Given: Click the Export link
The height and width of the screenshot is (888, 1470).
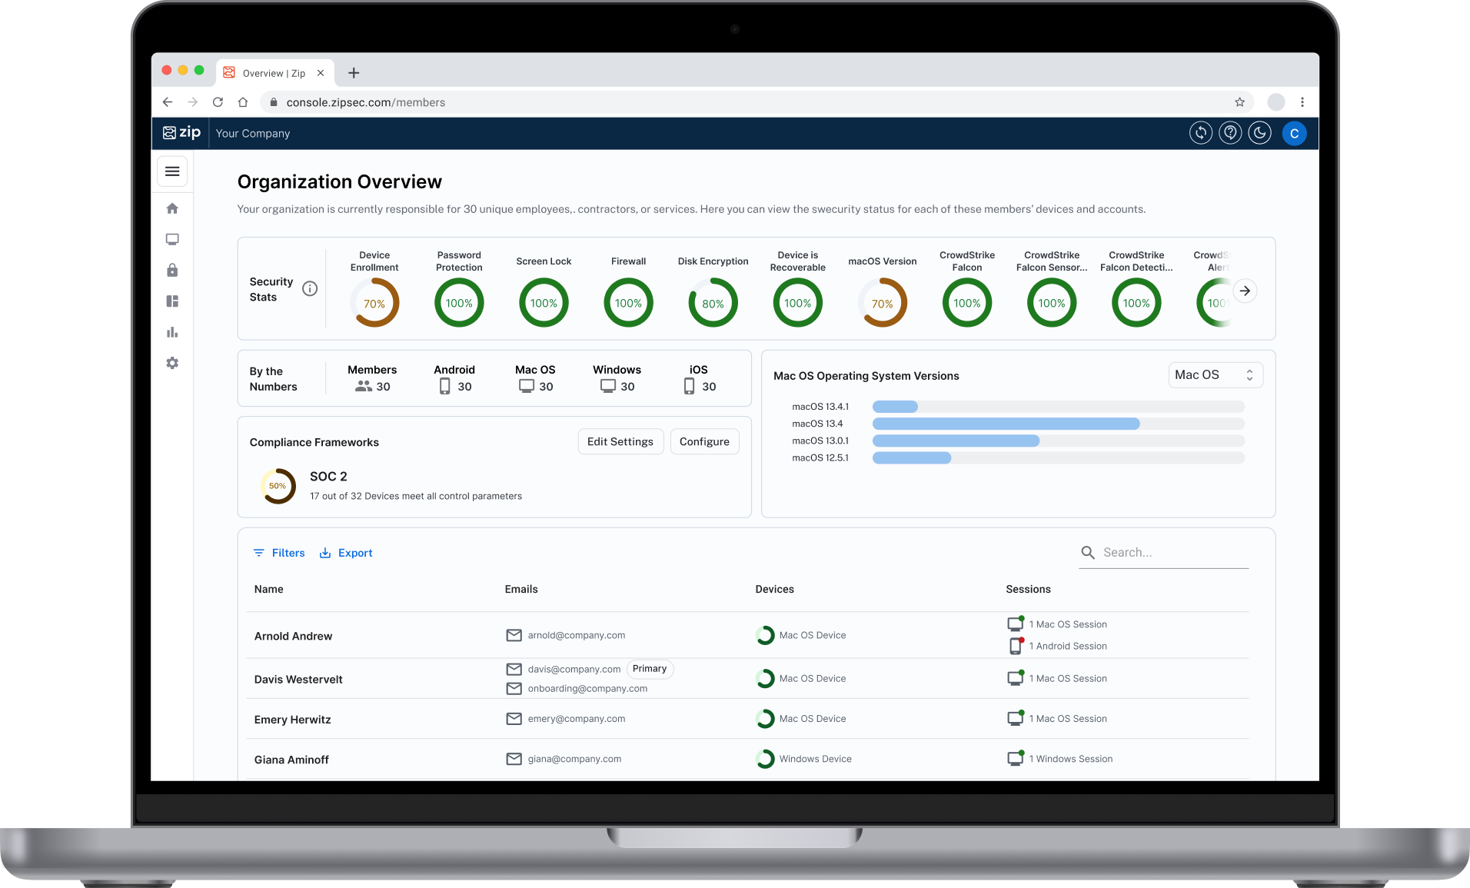Looking at the screenshot, I should 346,553.
